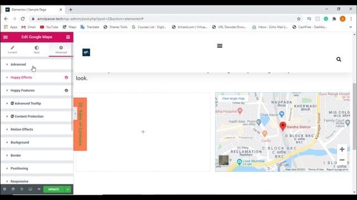
Task: Open the Translate bookmark
Action: coord(90,27)
